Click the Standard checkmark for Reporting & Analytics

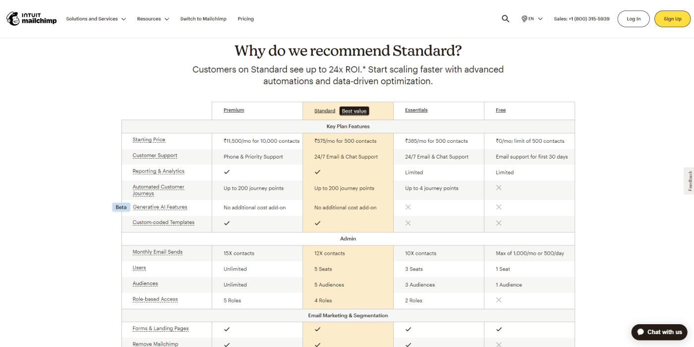point(318,172)
